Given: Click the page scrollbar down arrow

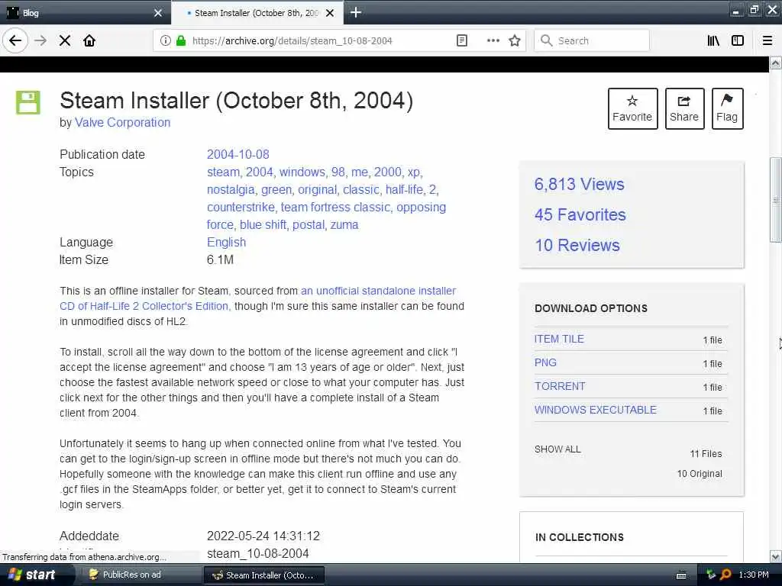Looking at the screenshot, I should (776, 556).
